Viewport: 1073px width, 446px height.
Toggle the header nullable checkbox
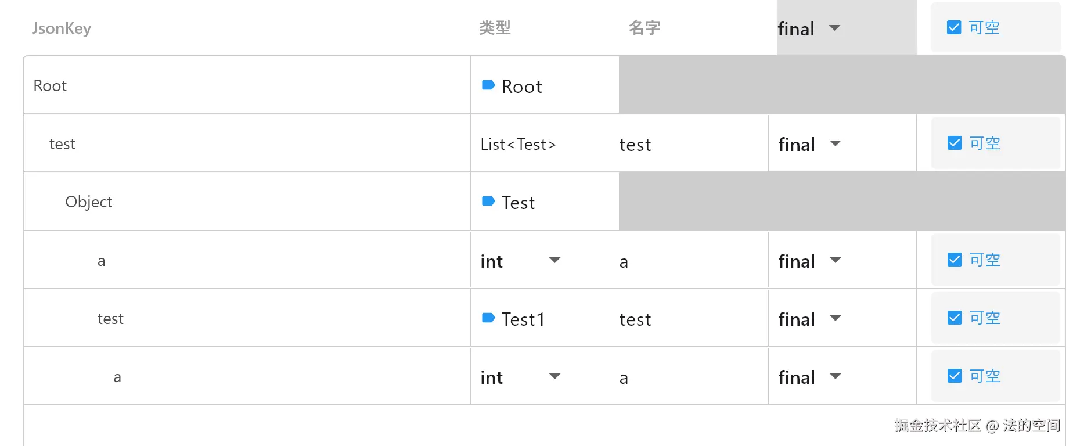954,27
